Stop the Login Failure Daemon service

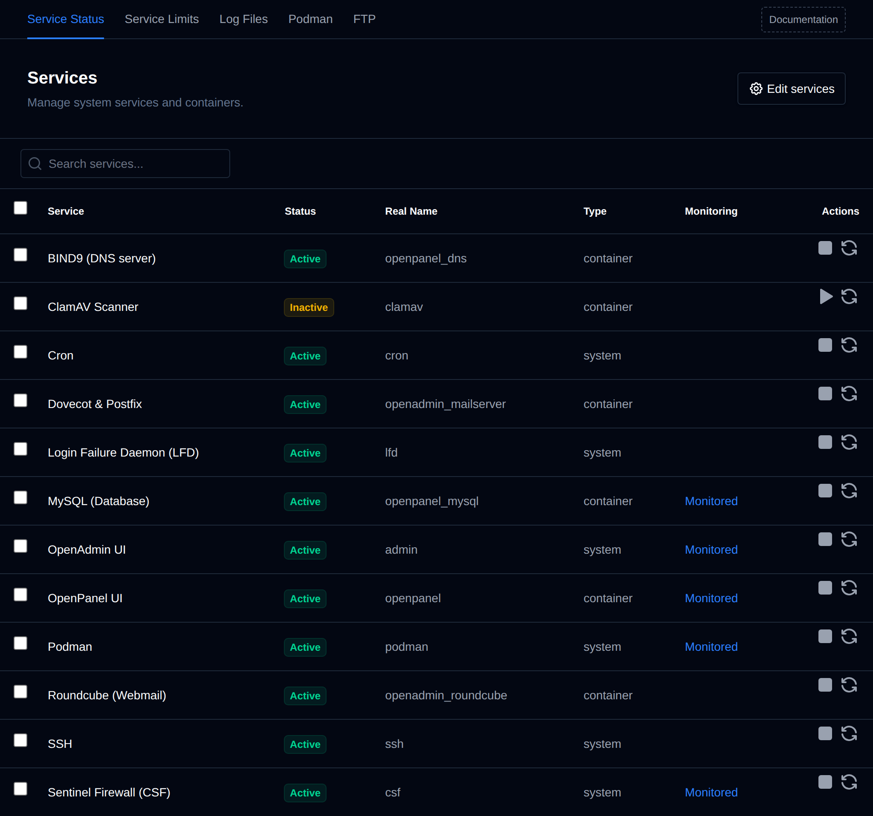click(x=825, y=442)
